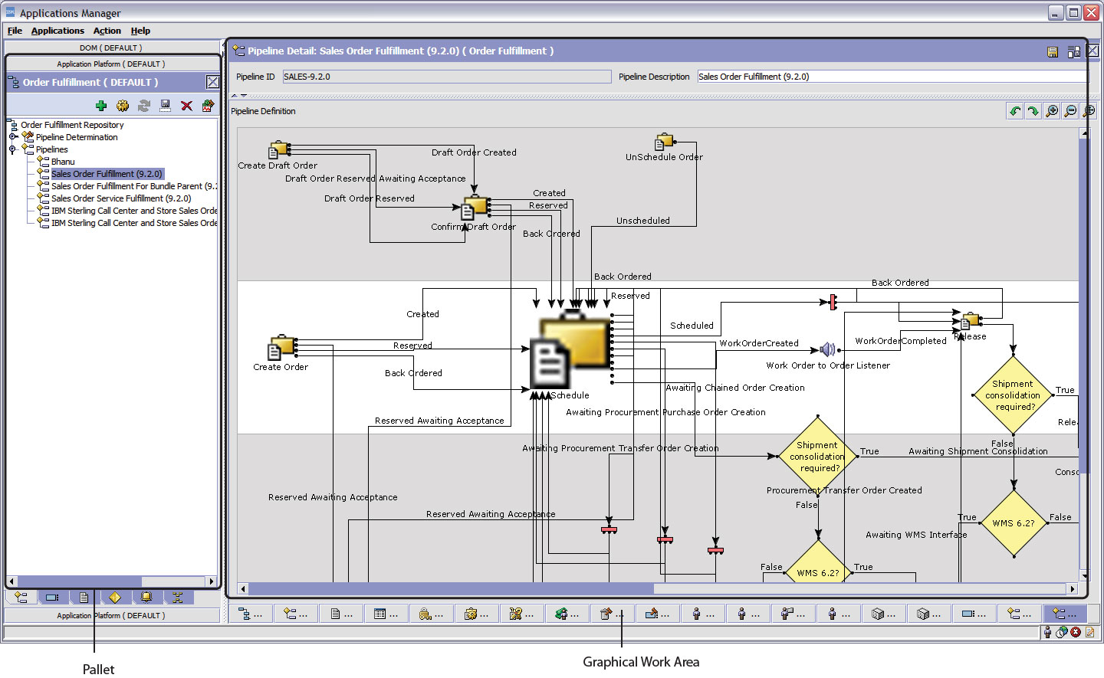Click the green undo arrow icon
Viewport: 1104px width, 678px height.
pos(1015,111)
